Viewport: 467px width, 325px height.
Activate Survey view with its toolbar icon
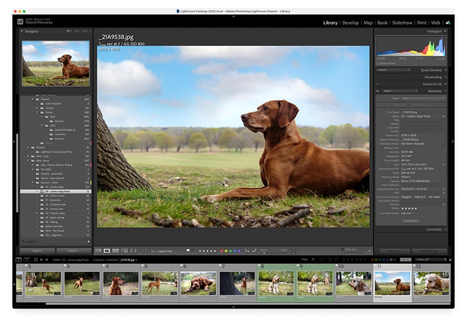(x=125, y=250)
